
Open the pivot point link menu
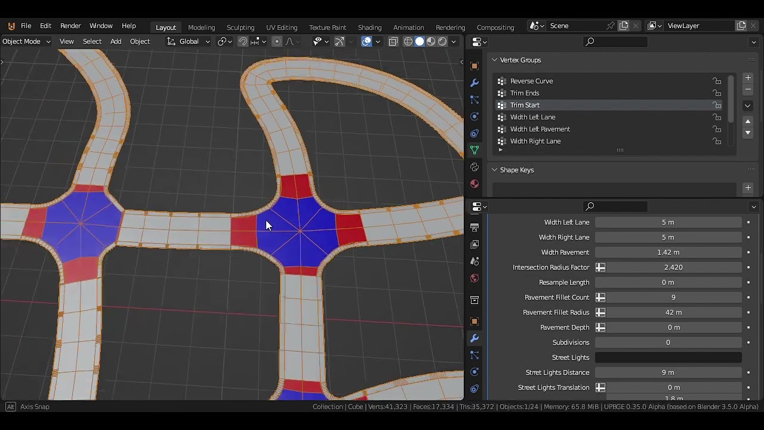[224, 41]
